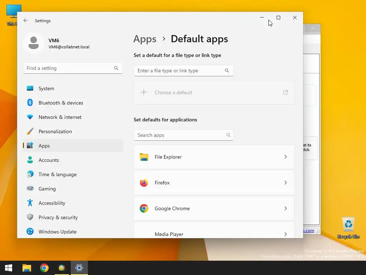Click the plus icon beside Choose a default

click(x=144, y=92)
